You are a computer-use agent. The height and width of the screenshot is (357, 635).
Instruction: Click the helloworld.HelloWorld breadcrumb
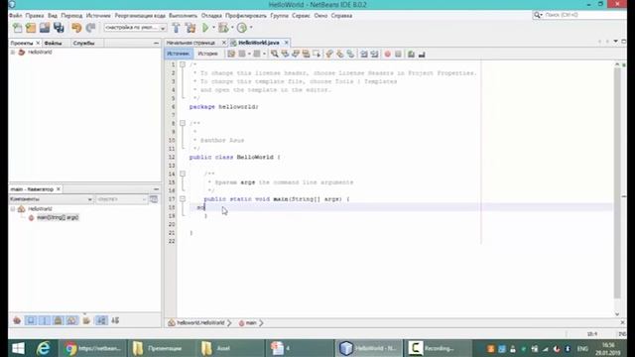pyautogui.click(x=200, y=323)
